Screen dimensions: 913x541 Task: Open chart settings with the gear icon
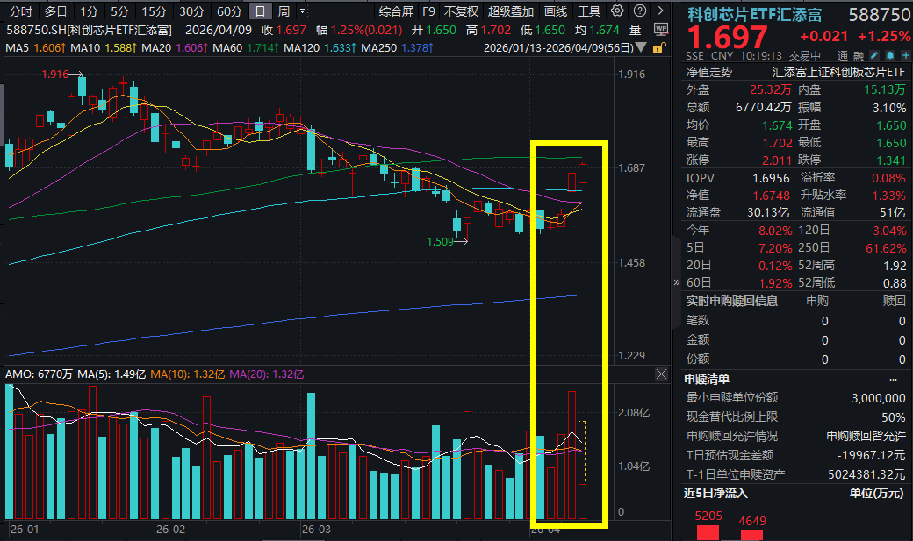pyautogui.click(x=616, y=11)
